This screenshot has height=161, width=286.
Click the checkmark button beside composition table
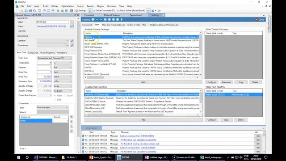tap(71, 131)
